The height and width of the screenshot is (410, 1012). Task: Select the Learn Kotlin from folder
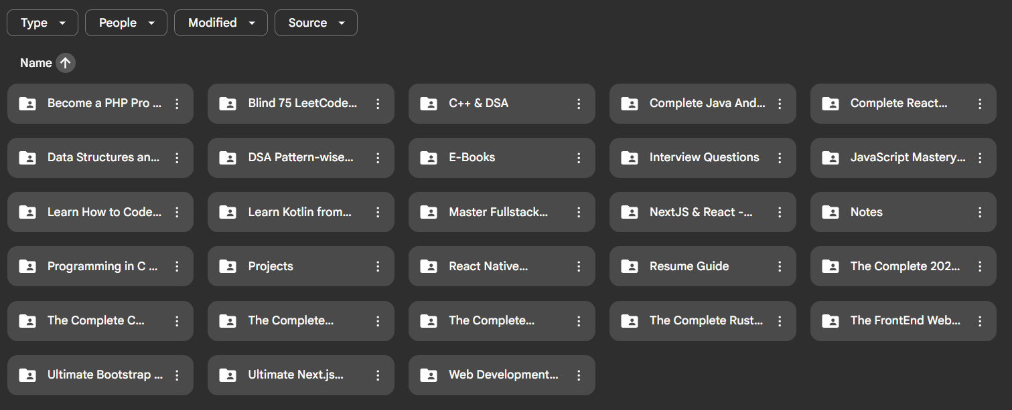click(299, 212)
